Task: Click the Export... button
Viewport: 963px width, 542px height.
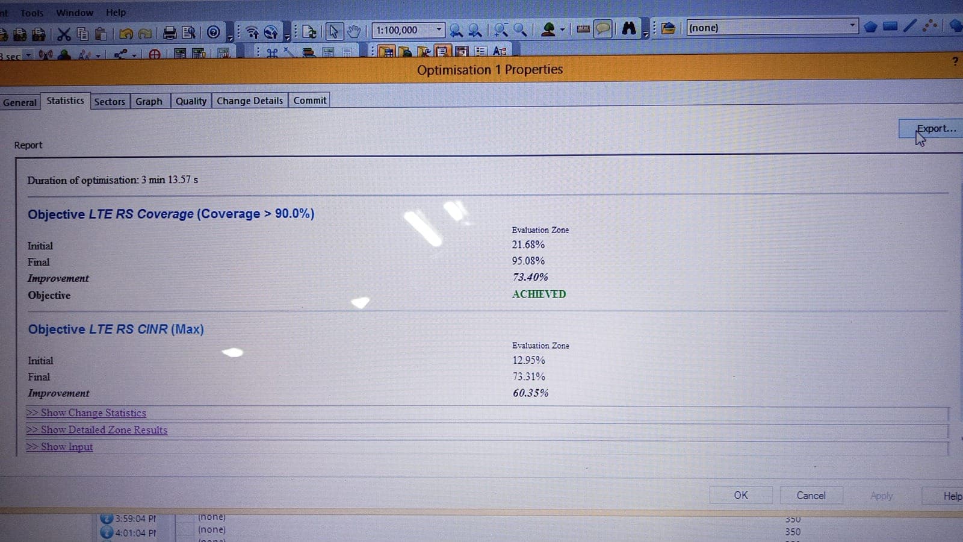Action: click(932, 128)
